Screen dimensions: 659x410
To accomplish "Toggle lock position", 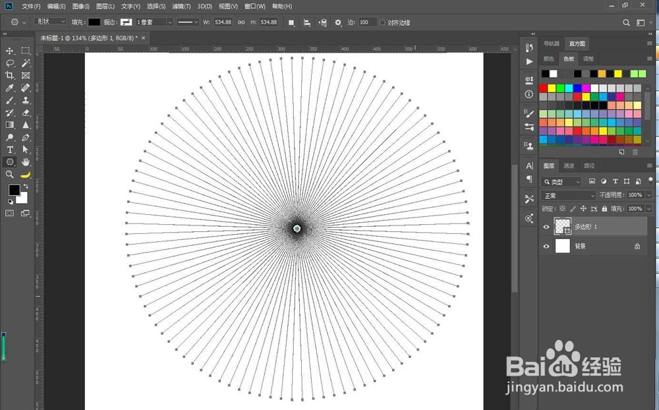I will [583, 208].
